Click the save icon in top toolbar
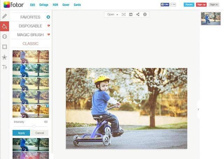Image resolution: width=224 pixels, height=159 pixels. click(x=131, y=14)
